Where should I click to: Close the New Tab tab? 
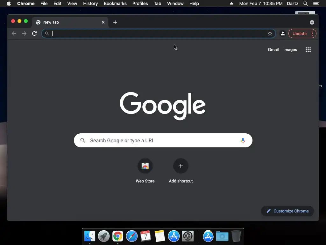pyautogui.click(x=103, y=22)
